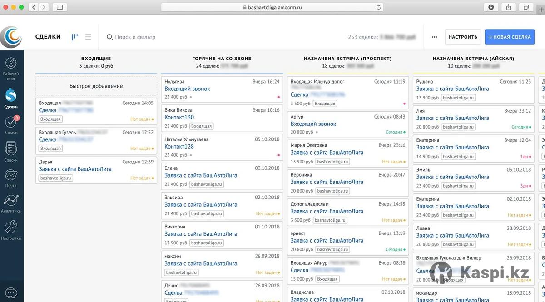Click the НАСТРОИТЬ button
The height and width of the screenshot is (302, 545).
[462, 37]
